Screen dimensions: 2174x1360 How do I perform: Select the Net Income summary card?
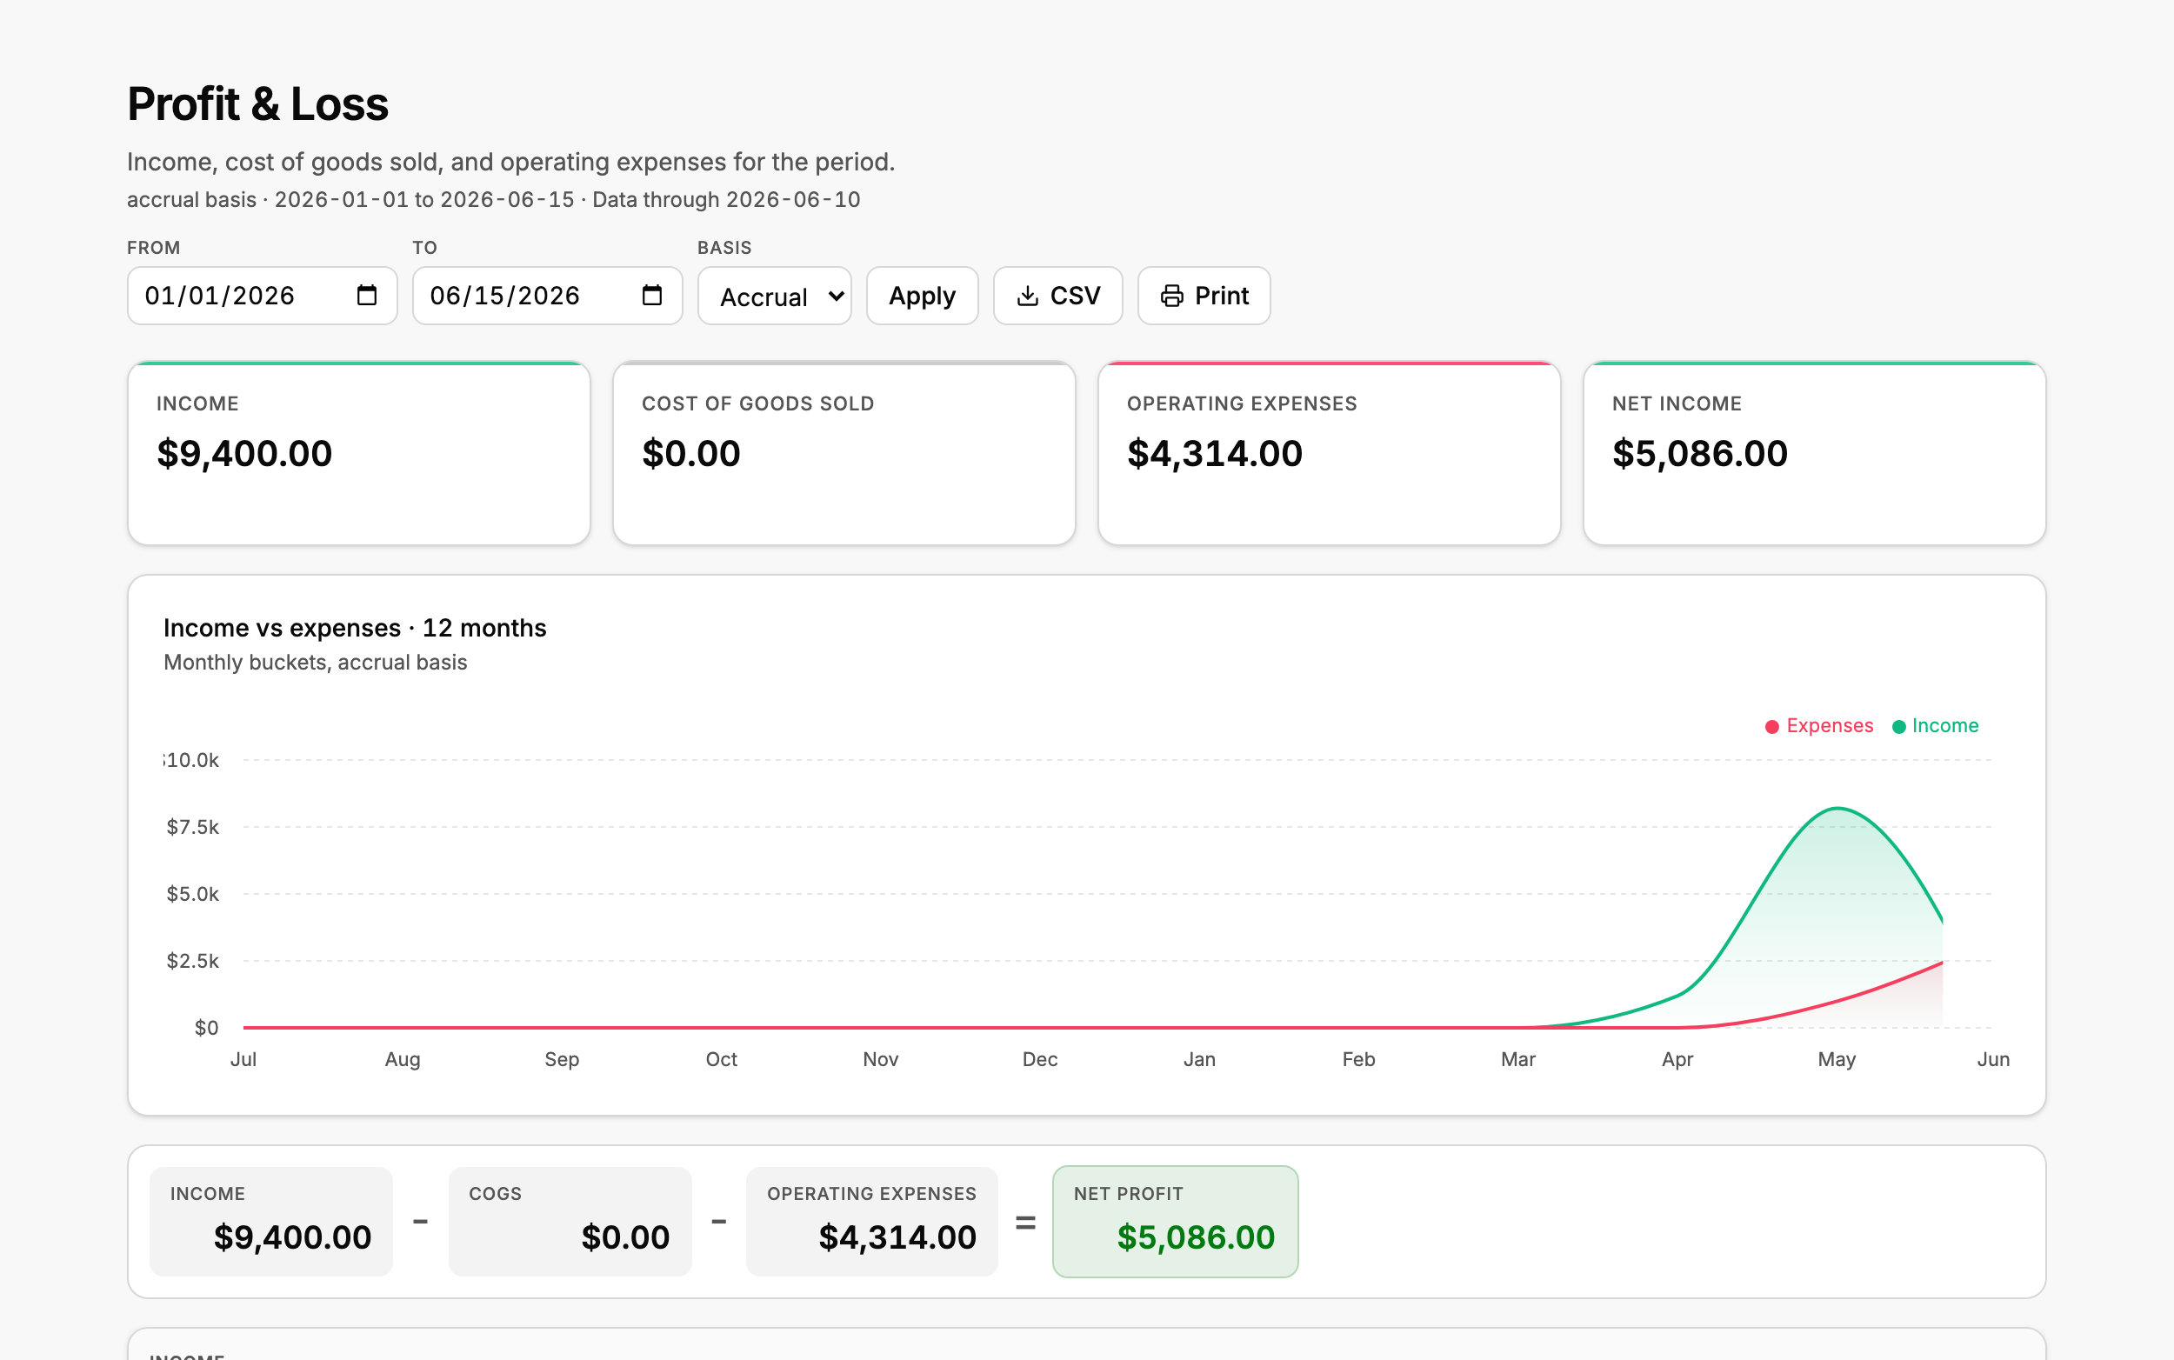click(1813, 453)
